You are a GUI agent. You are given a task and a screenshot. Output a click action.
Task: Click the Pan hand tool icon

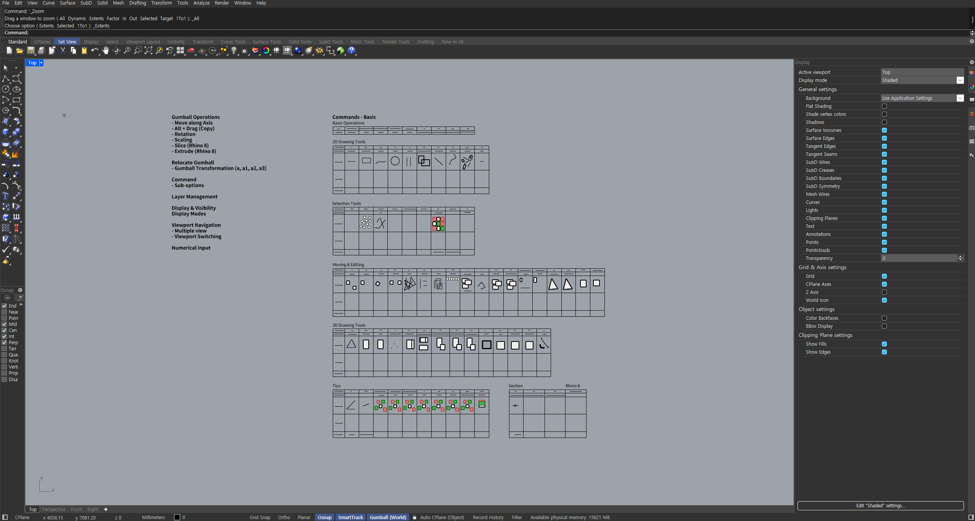(105, 50)
